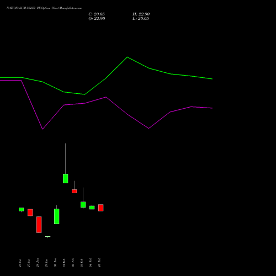Select the last red candle on the right
The width and height of the screenshot is (276, 276).
[101, 208]
